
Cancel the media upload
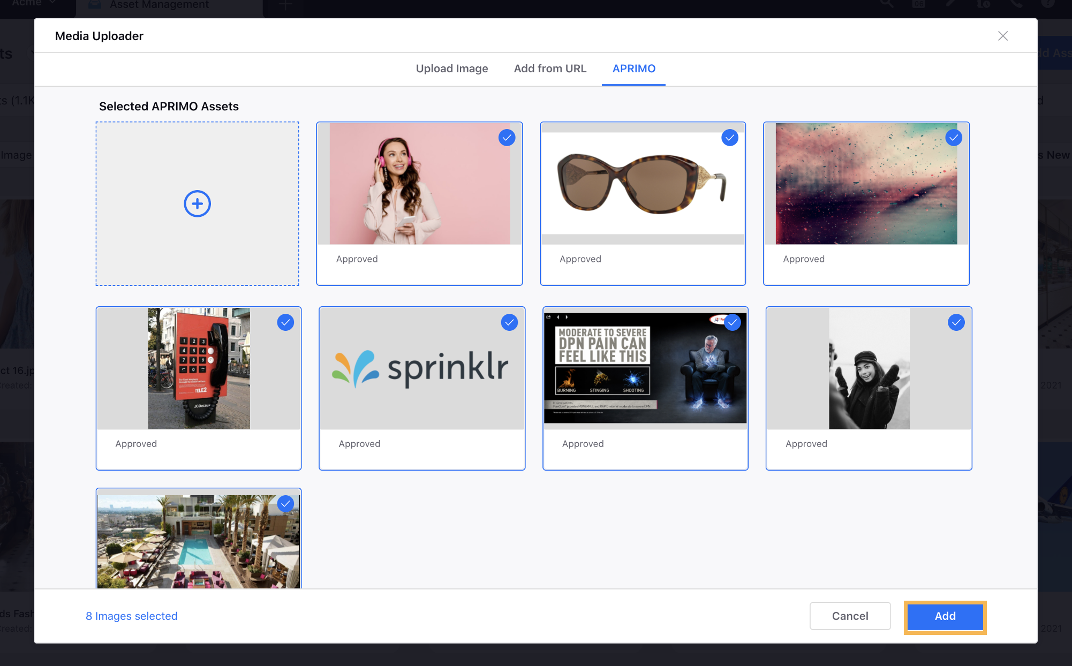click(x=850, y=616)
